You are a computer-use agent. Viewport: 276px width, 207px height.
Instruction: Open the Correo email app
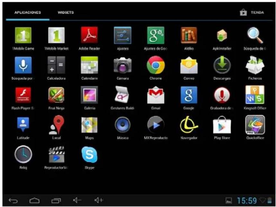(189, 65)
